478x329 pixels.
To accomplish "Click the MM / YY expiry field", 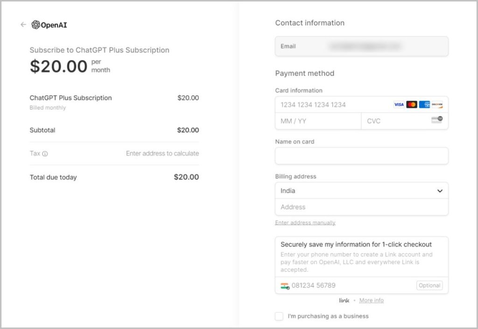I will (x=318, y=121).
